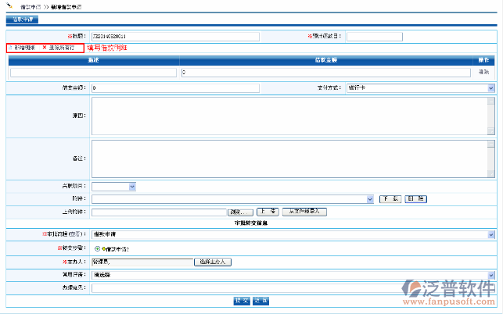Click the breadcrumb arrow icon at top left

9,5
